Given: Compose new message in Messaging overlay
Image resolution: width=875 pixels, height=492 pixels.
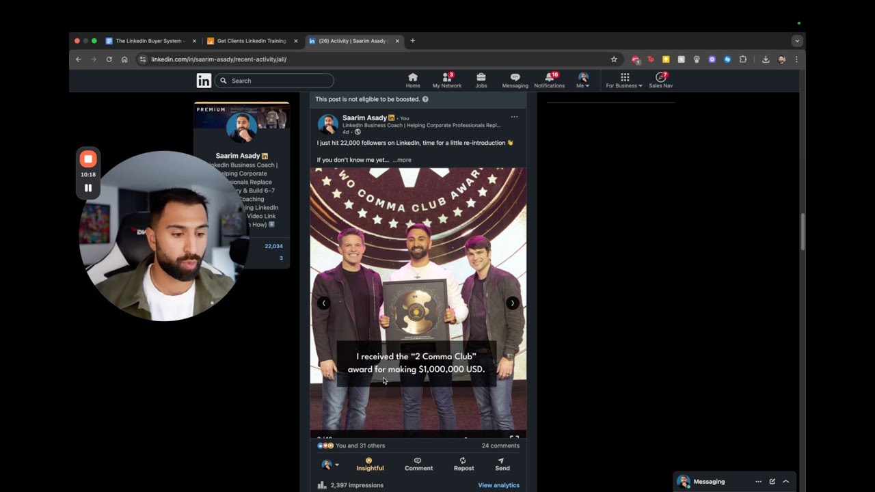Looking at the screenshot, I should click(x=772, y=482).
